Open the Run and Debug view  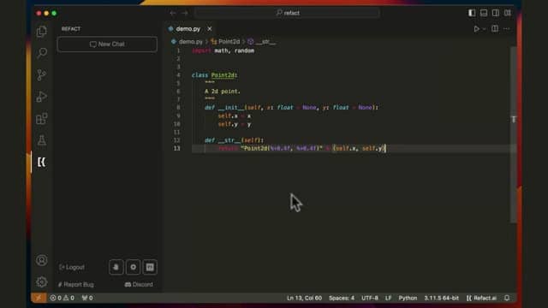42,97
